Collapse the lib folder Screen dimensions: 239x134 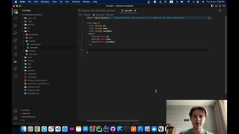point(28,31)
